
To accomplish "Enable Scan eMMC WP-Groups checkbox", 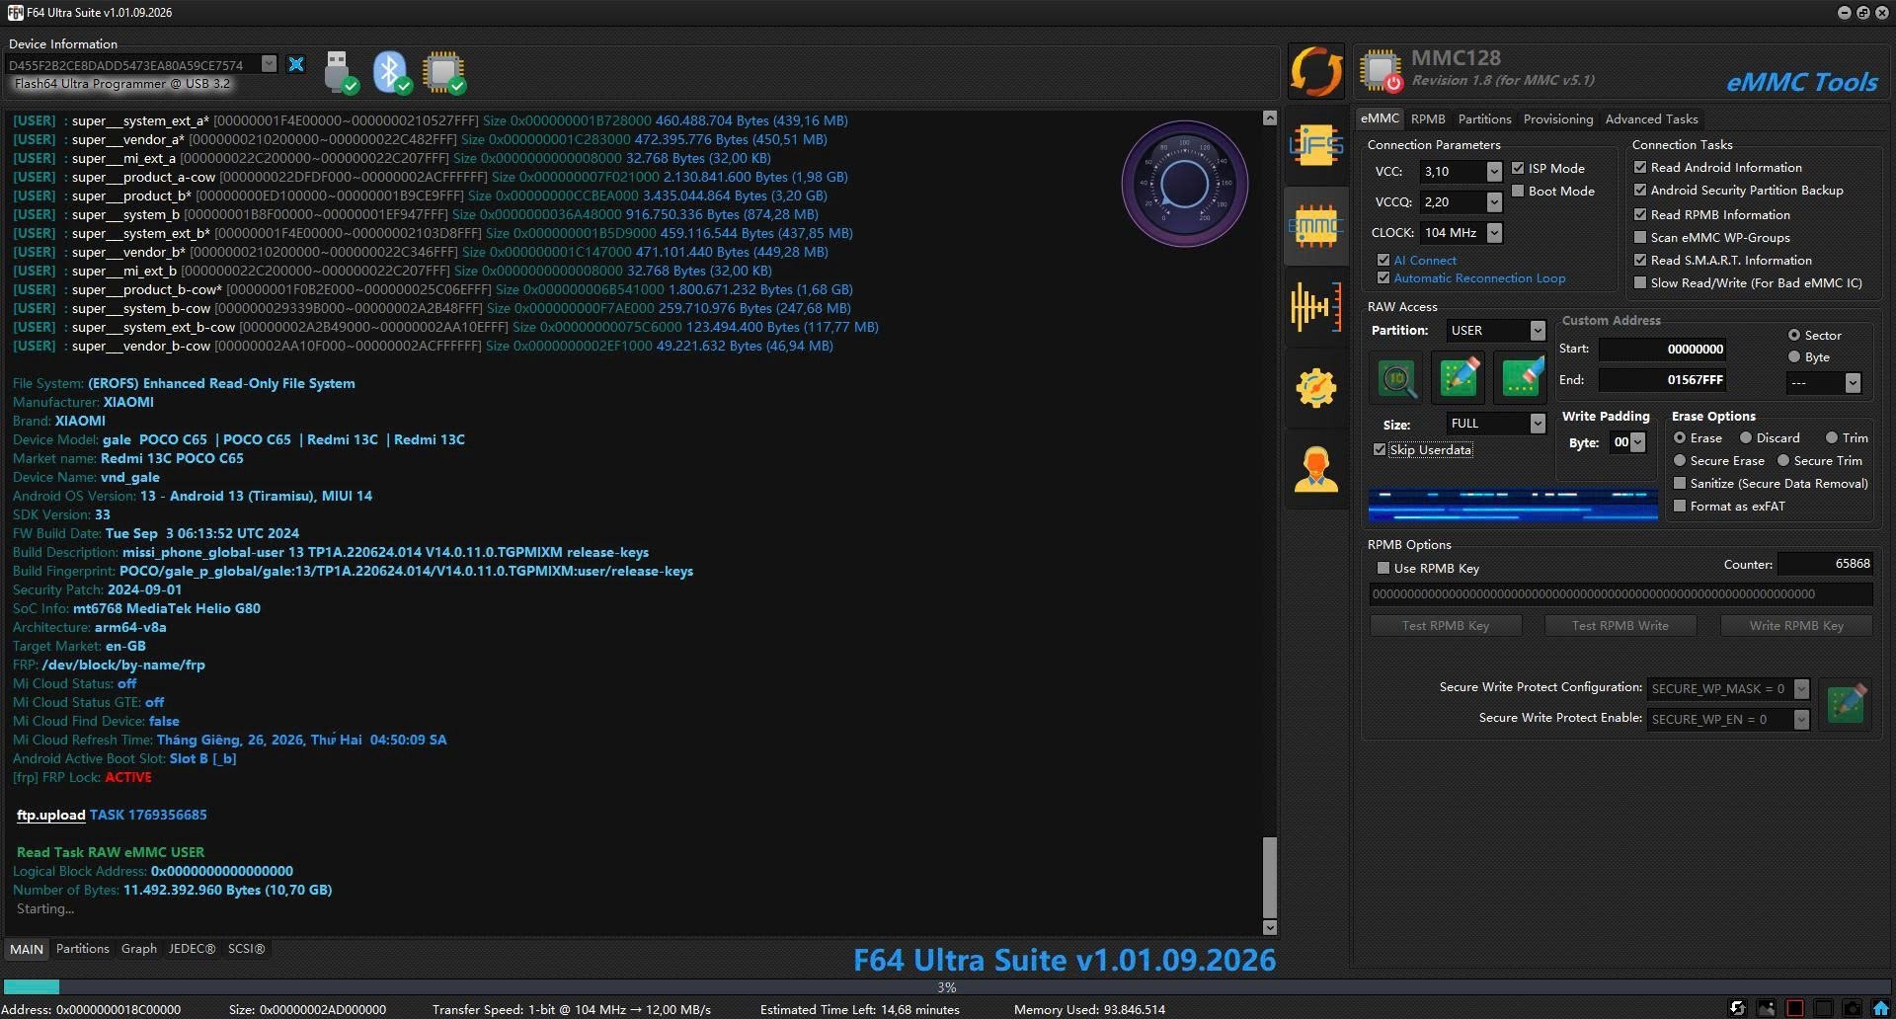I will (x=1640, y=237).
